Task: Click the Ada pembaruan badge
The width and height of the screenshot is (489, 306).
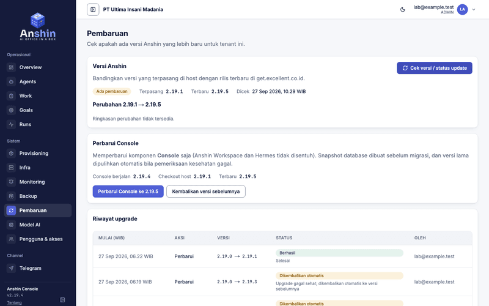Action: 112,91
